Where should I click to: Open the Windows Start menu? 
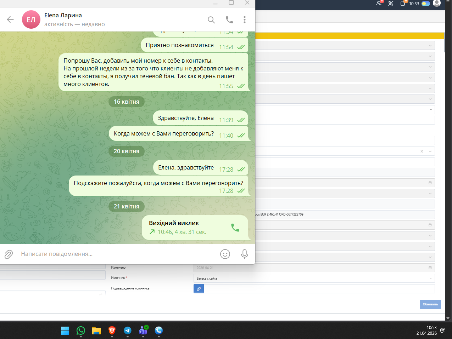[x=65, y=331]
